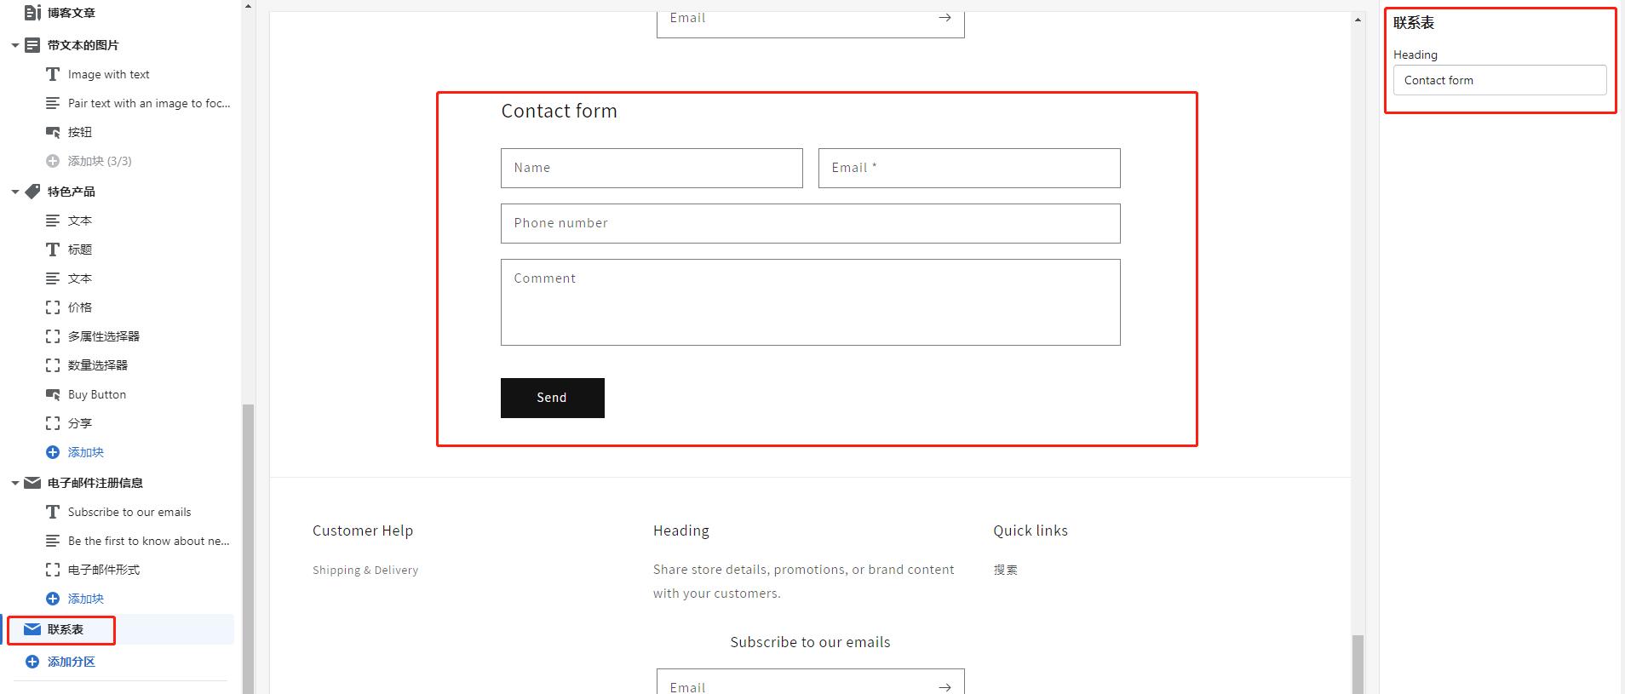Click the tag icon of 特色产品 section
Screen dimensions: 1625x694
pos(32,192)
